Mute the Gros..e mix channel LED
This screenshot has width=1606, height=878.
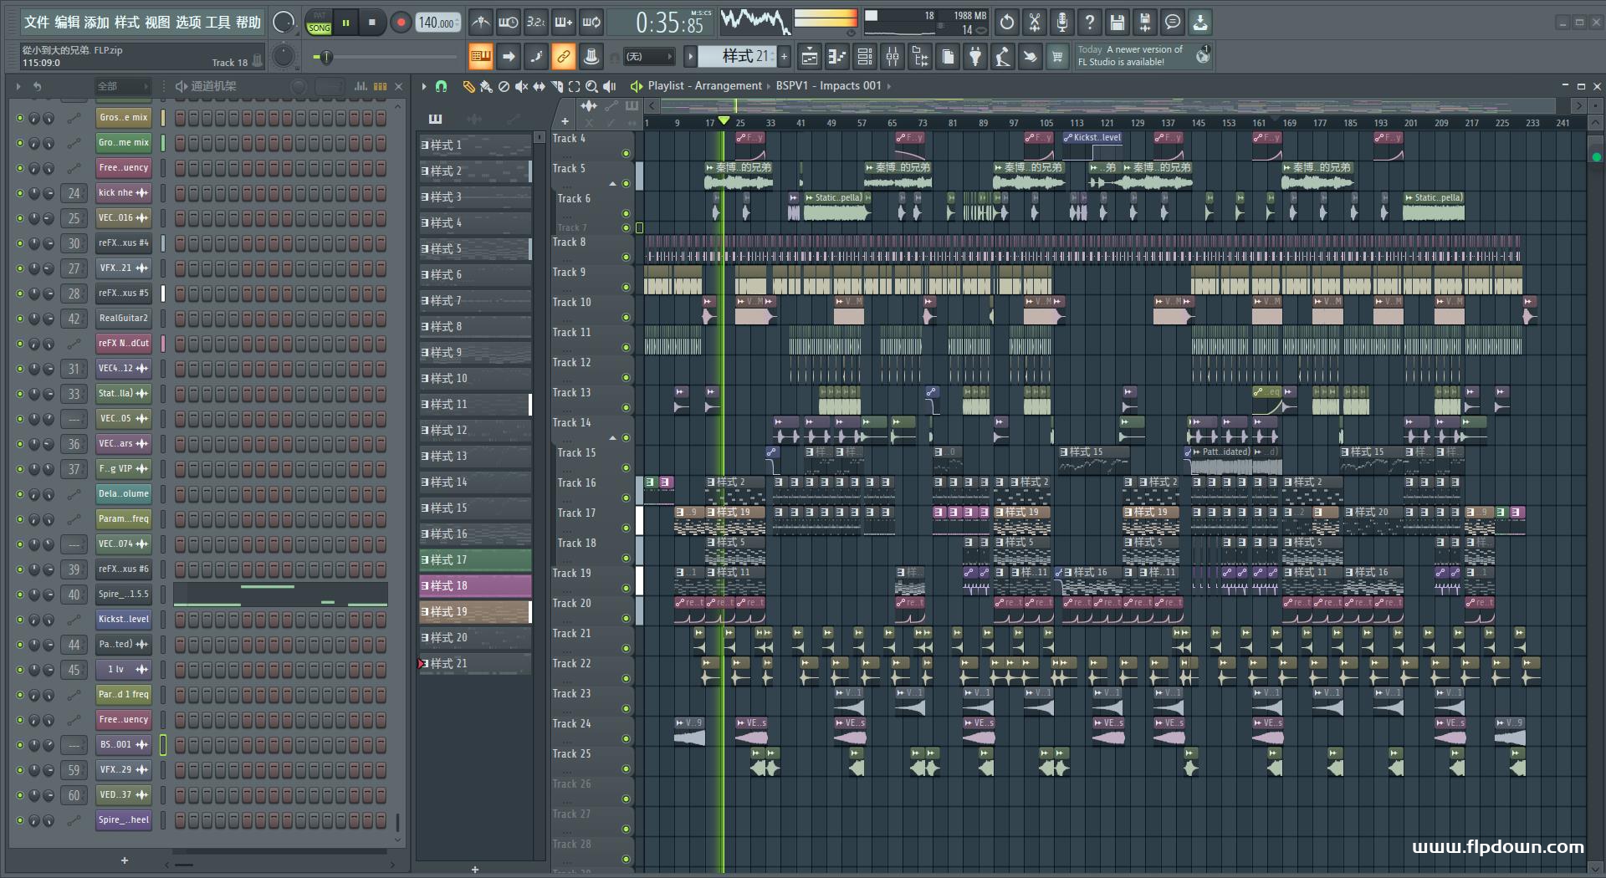[20, 118]
